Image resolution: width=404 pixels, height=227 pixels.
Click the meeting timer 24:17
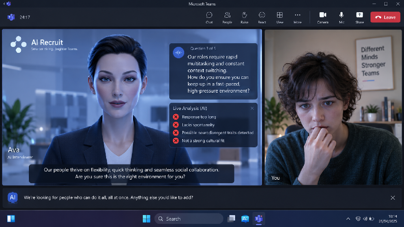[x=25, y=17]
